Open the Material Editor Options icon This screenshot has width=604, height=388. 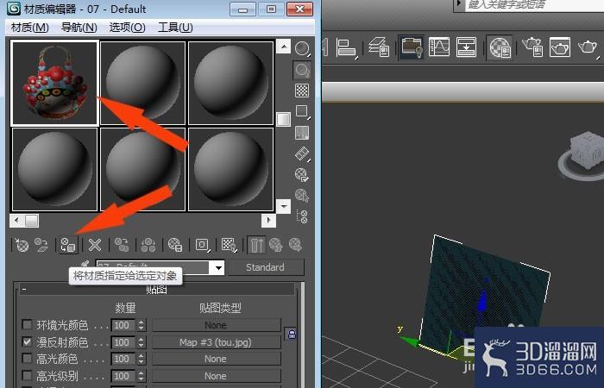tap(302, 175)
